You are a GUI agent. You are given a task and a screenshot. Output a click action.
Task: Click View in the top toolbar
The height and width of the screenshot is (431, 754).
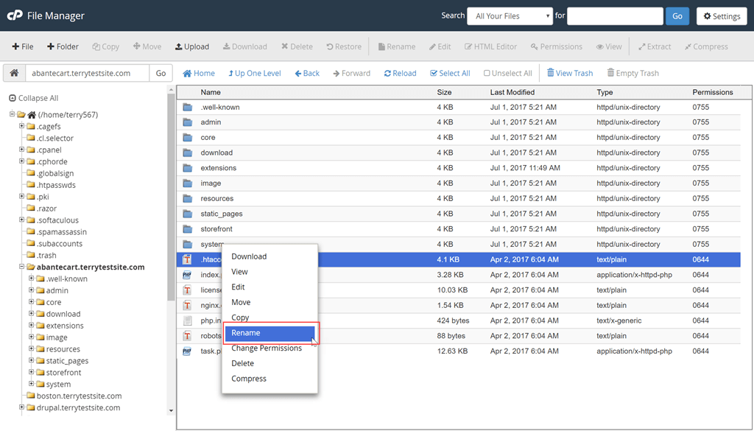click(609, 46)
